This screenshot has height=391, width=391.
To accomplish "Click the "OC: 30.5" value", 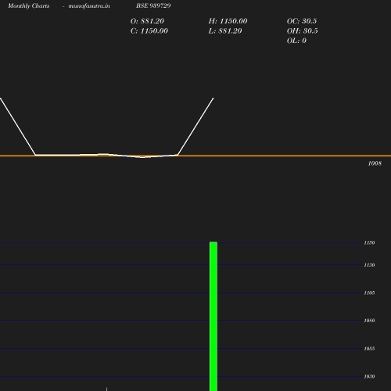I will [x=302, y=21].
